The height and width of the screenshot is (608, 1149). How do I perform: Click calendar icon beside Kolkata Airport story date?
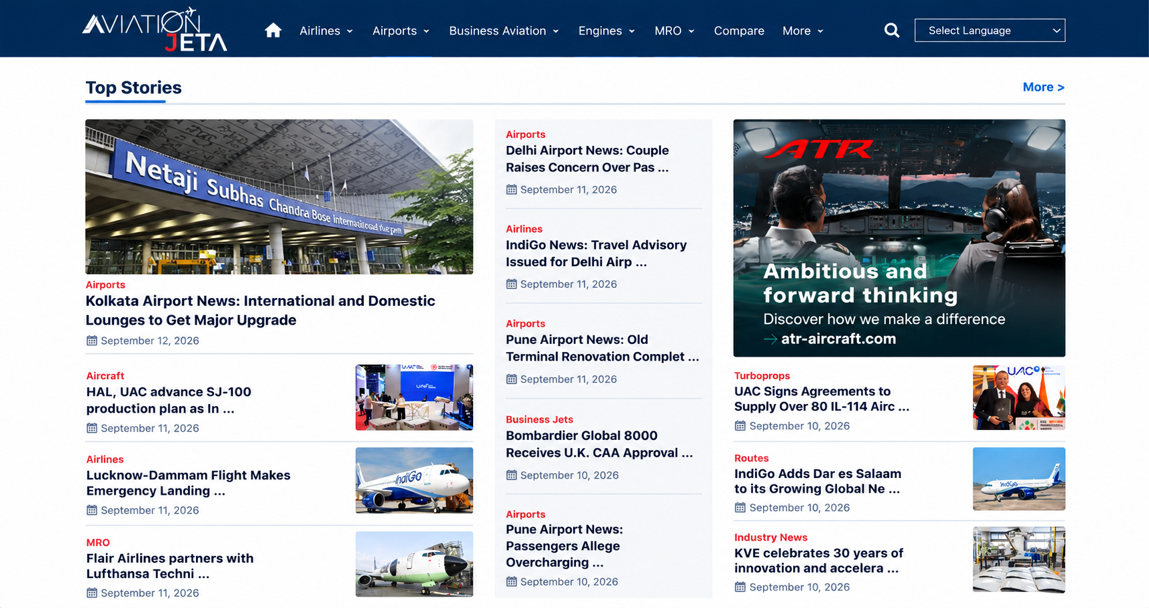[x=92, y=341]
